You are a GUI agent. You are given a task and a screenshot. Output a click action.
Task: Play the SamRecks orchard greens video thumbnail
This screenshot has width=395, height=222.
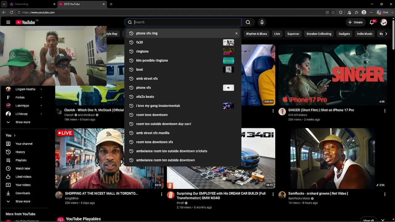click(x=333, y=158)
